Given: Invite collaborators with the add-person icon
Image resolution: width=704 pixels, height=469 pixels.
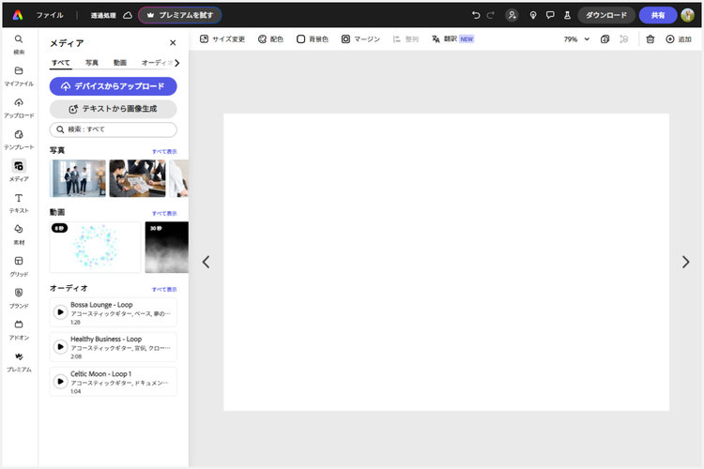Looking at the screenshot, I should pyautogui.click(x=512, y=15).
